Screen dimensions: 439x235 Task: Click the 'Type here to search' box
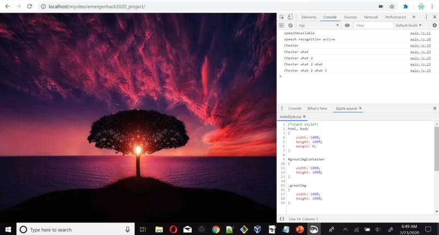click(76, 230)
